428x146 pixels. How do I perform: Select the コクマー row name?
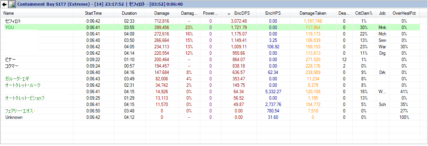click(12, 66)
